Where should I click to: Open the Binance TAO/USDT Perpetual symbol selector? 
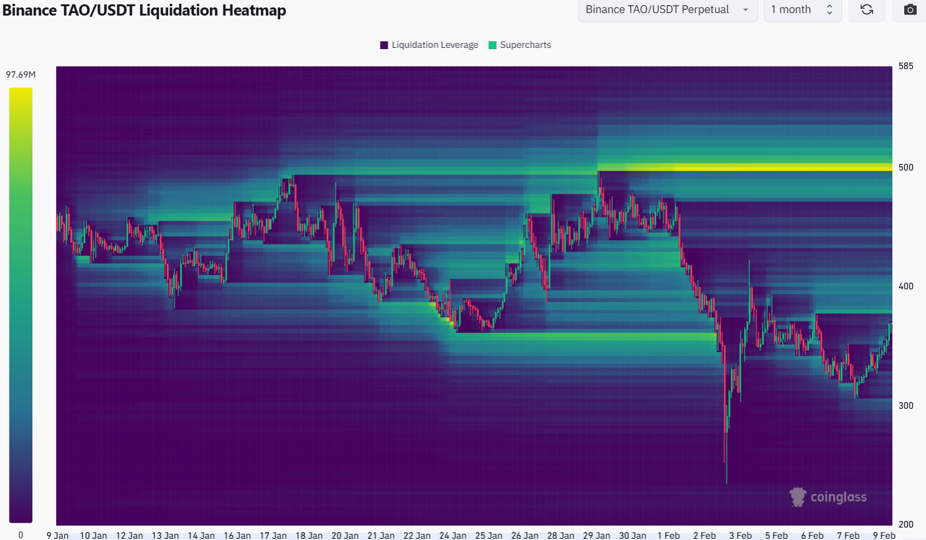coord(668,10)
